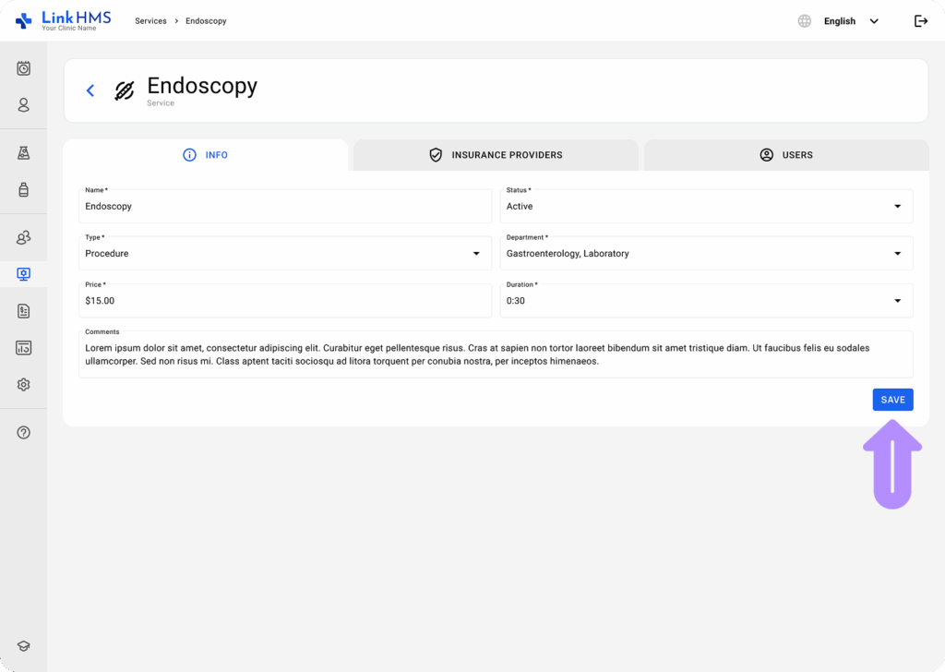Image resolution: width=945 pixels, height=672 pixels.
Task: Open the graduation cap tutorial icon
Action: pyautogui.click(x=24, y=646)
